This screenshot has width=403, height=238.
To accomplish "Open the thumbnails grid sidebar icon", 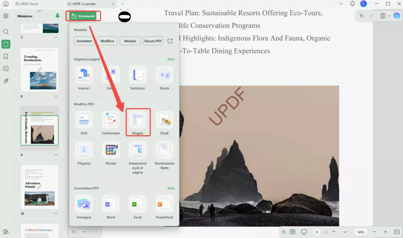I will 6,16.
